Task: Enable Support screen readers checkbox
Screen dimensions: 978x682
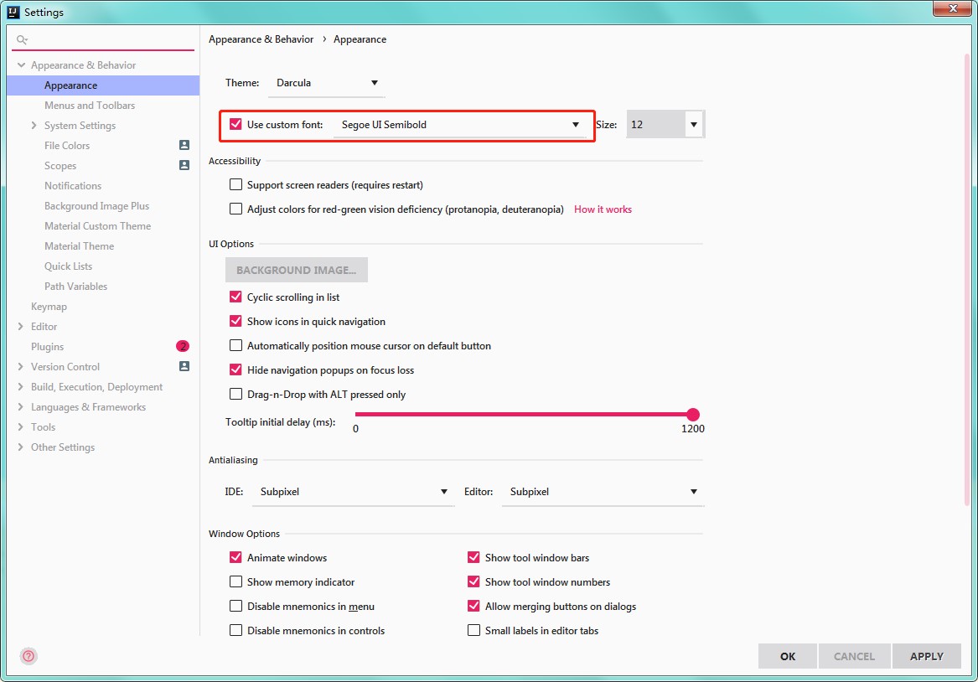Action: (235, 184)
